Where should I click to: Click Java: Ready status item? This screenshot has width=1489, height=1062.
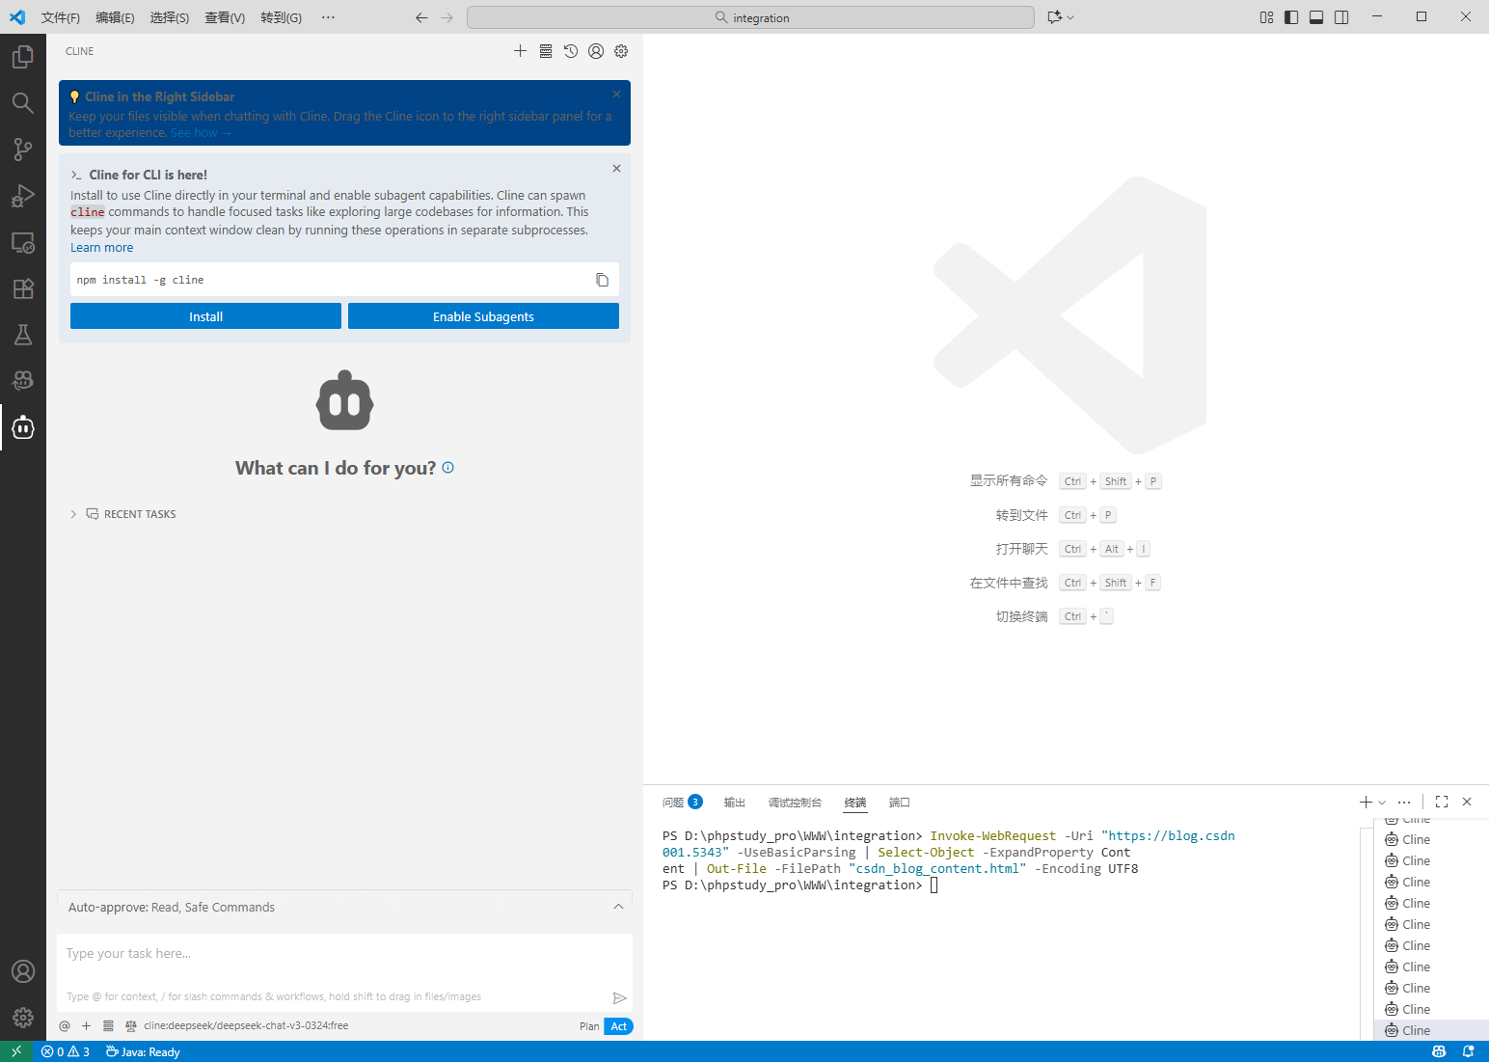(143, 1051)
